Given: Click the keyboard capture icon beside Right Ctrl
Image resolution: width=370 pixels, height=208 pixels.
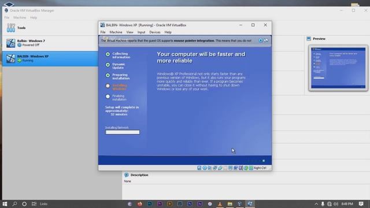Looking at the screenshot, I should (x=251, y=168).
